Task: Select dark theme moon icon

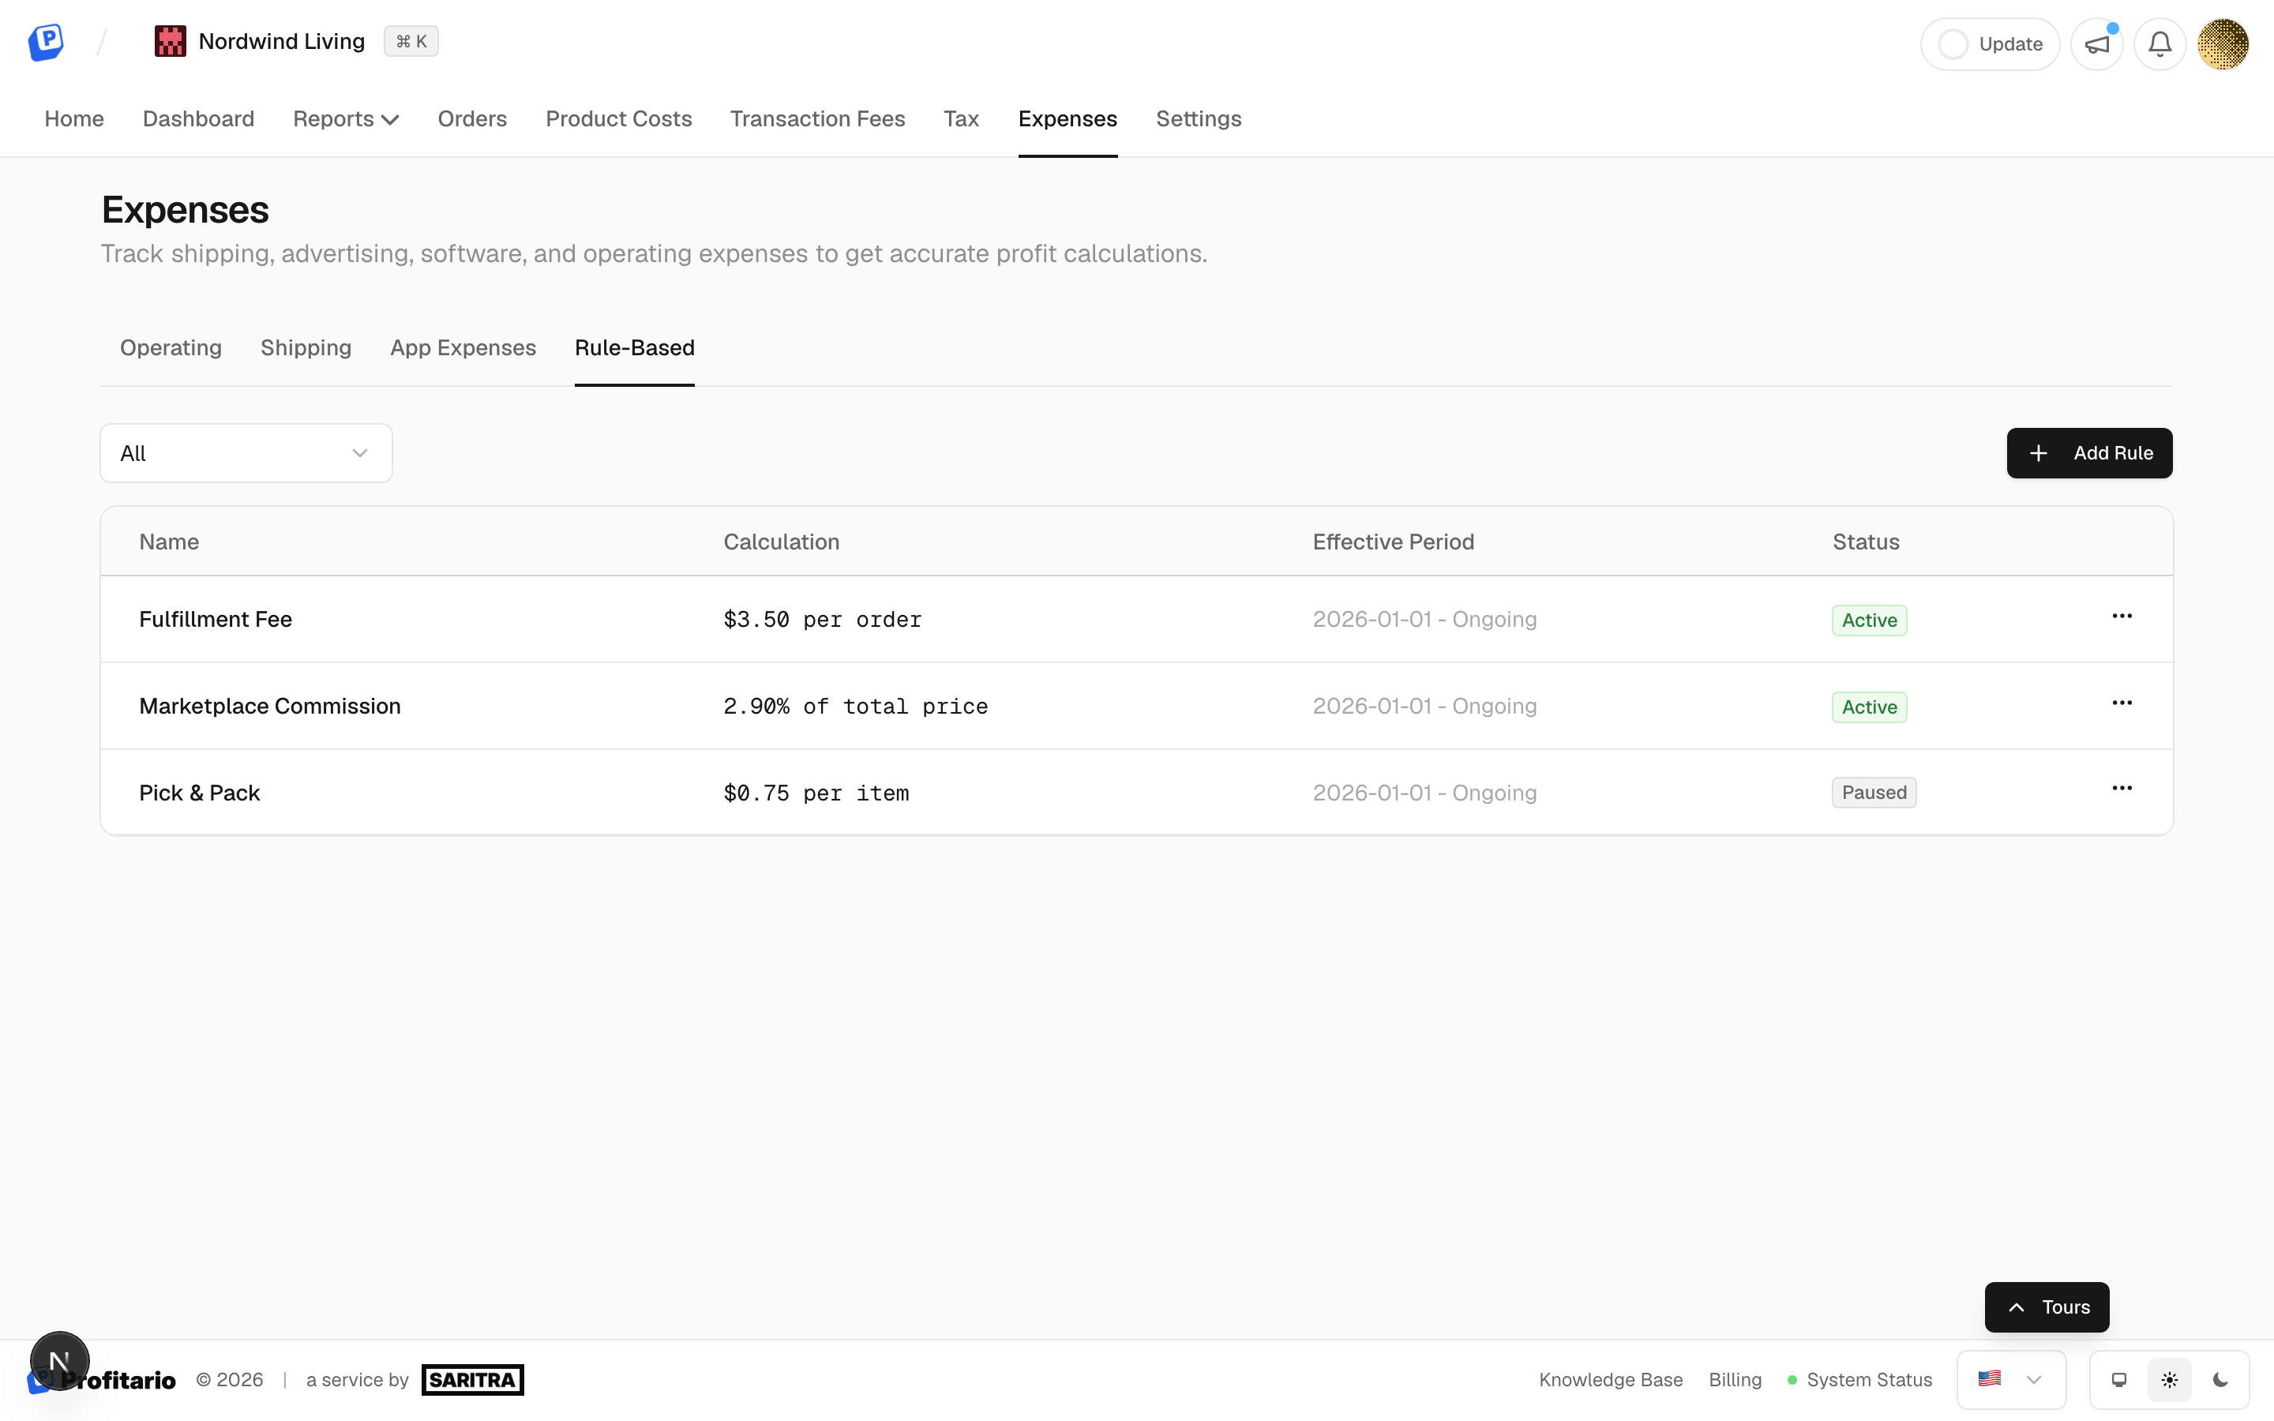Action: (x=2220, y=1380)
